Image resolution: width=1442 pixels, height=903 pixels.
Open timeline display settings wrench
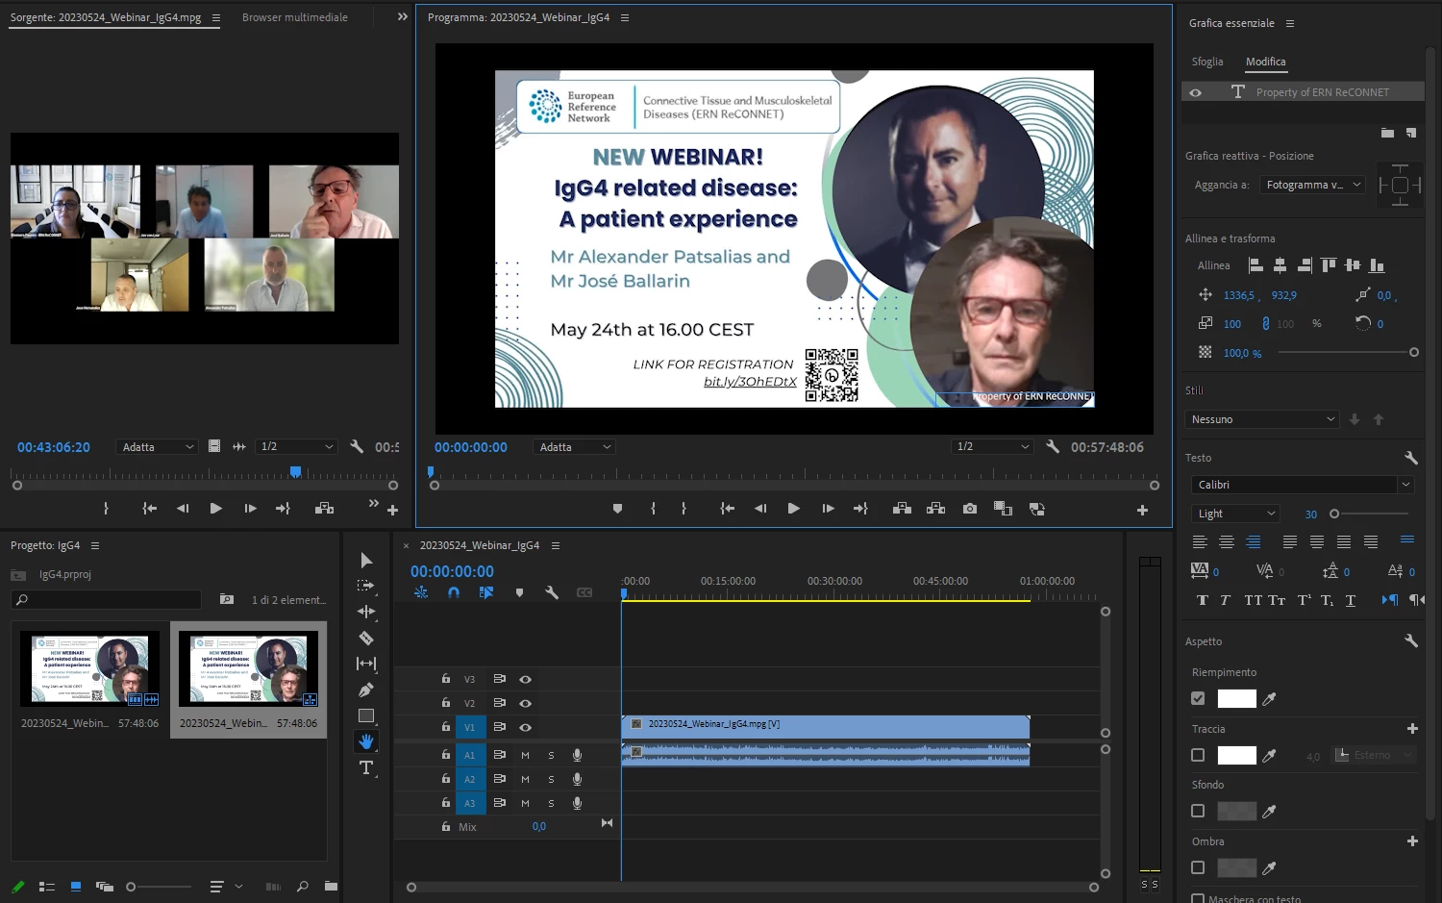point(552,592)
